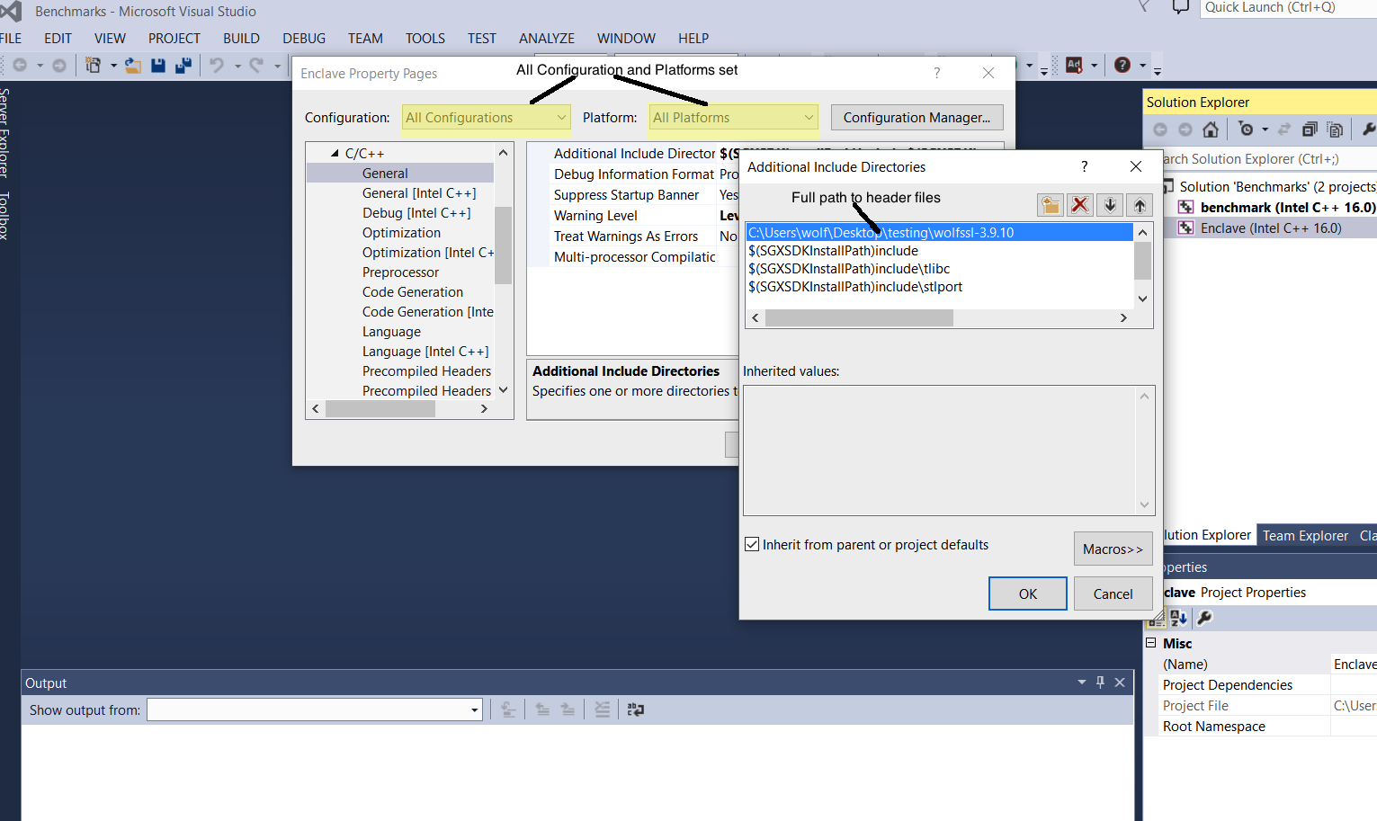Open Output window position dropdown arrow
Viewport: 1377px width, 821px height.
[1081, 683]
